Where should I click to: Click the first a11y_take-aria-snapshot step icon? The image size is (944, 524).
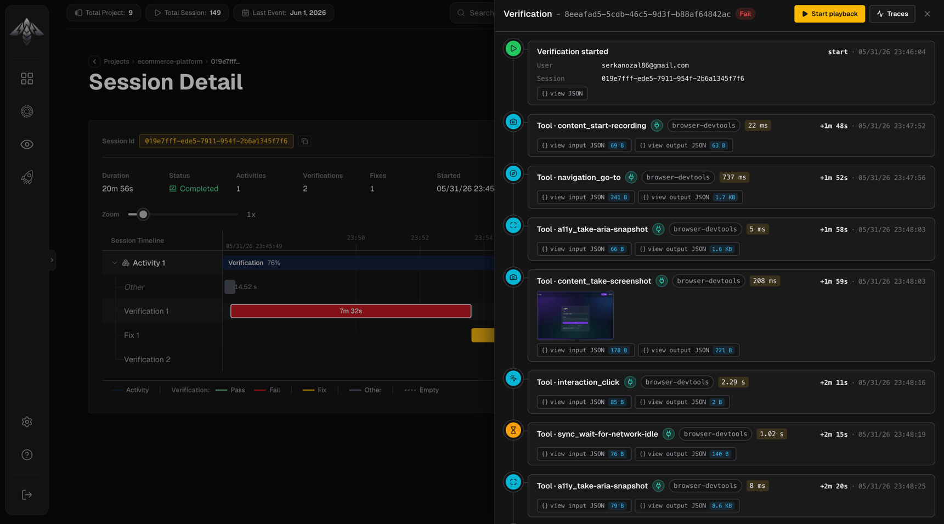click(513, 226)
